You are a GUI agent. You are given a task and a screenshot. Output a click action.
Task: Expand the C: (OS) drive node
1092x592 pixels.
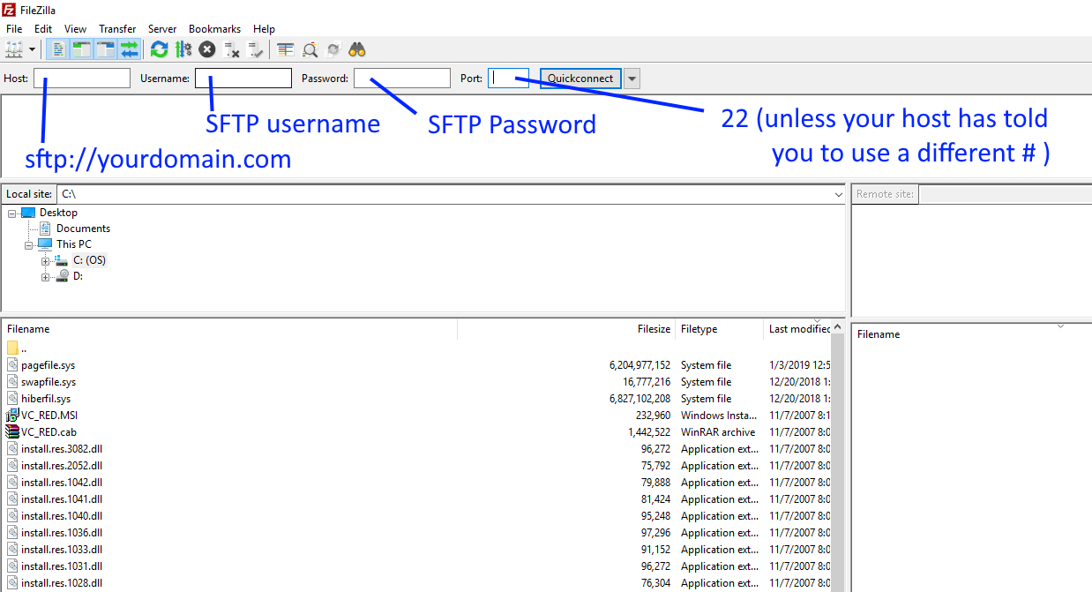pos(45,261)
